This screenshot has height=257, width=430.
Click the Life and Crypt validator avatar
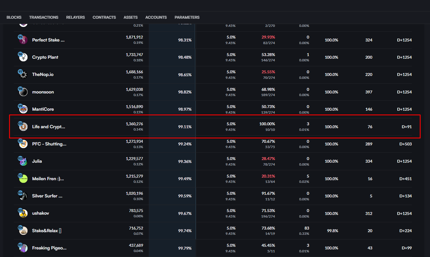pyautogui.click(x=23, y=126)
